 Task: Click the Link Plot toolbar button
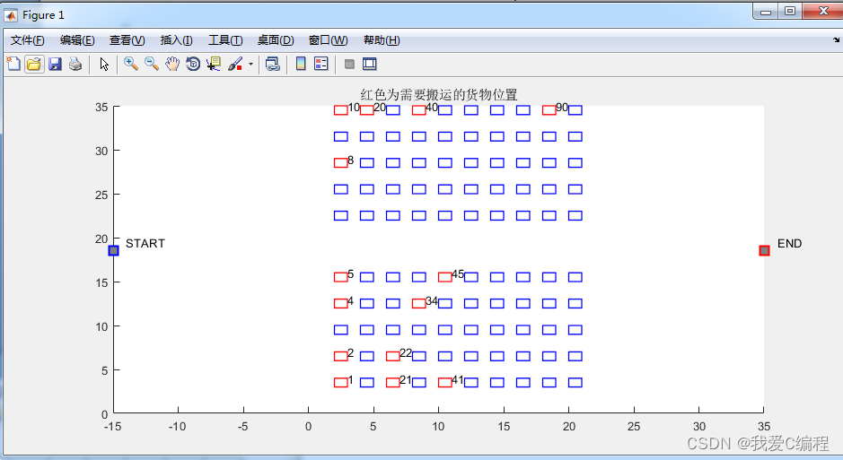tap(273, 64)
